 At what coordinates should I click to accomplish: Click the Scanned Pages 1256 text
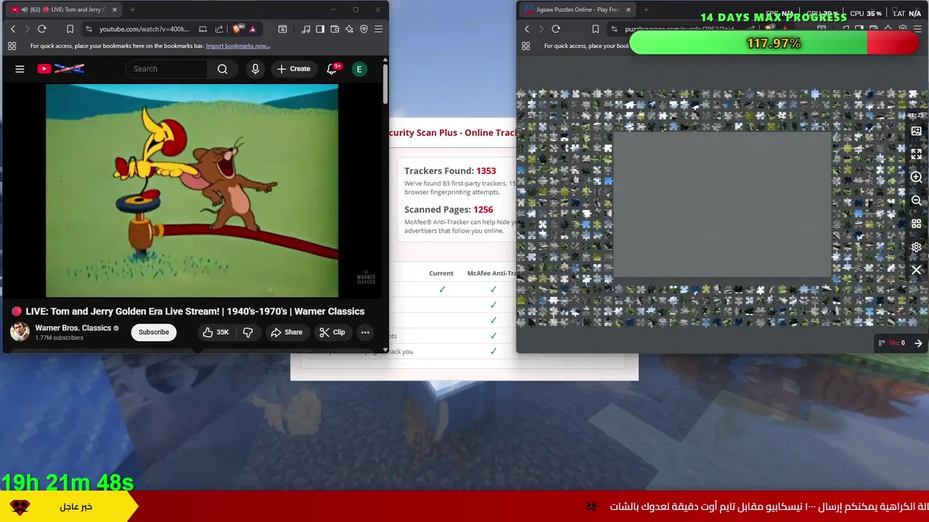(x=449, y=210)
